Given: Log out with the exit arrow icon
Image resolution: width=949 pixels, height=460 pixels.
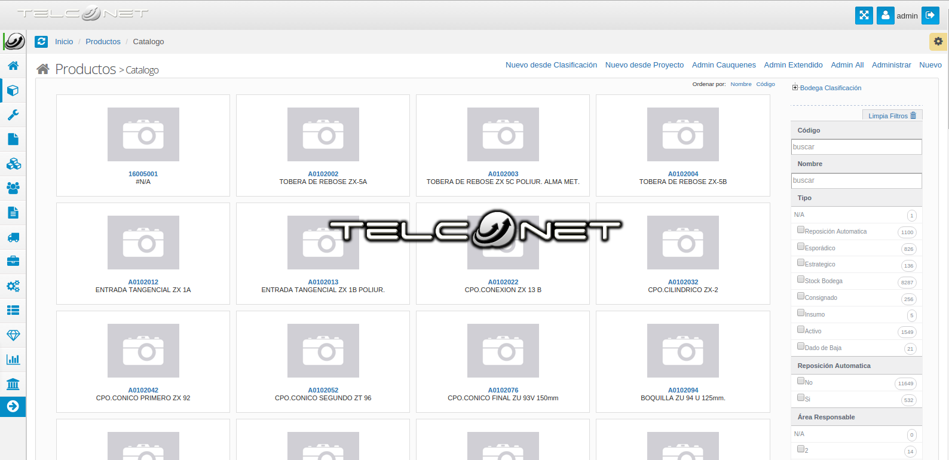Looking at the screenshot, I should pos(930,16).
